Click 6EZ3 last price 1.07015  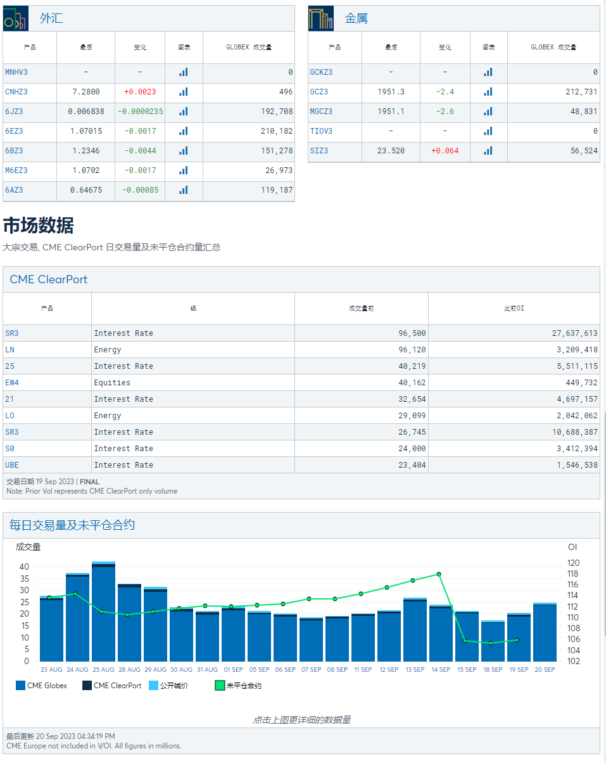pyautogui.click(x=85, y=131)
